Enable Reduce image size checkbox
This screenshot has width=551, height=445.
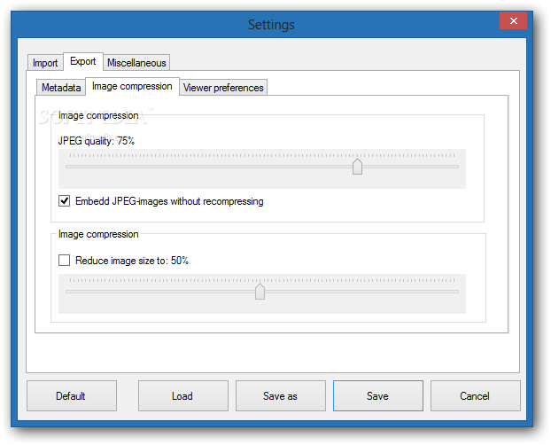point(64,261)
